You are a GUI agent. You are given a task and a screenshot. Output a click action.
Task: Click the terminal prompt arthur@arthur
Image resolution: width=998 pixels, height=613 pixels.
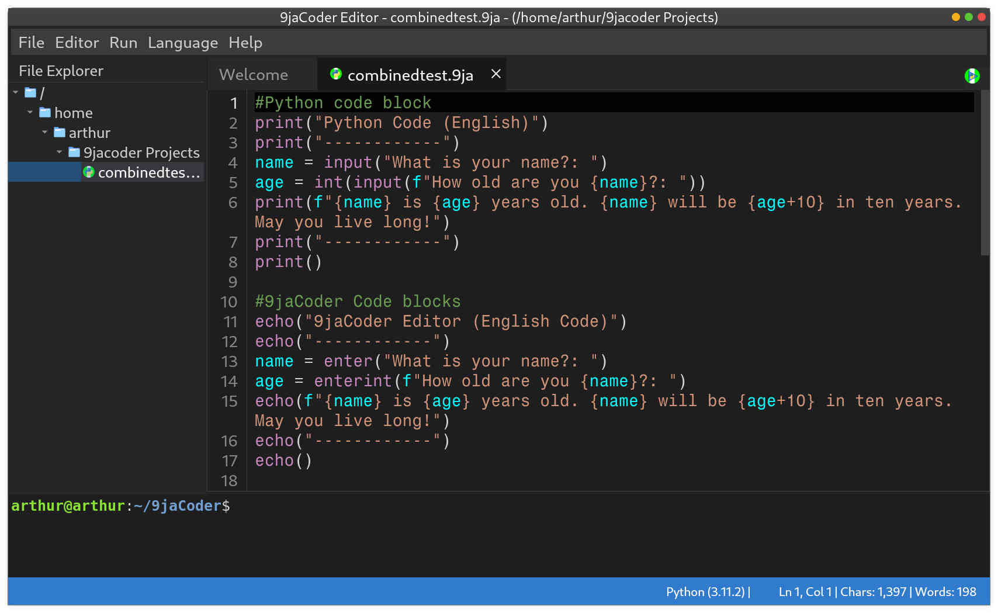[69, 505]
